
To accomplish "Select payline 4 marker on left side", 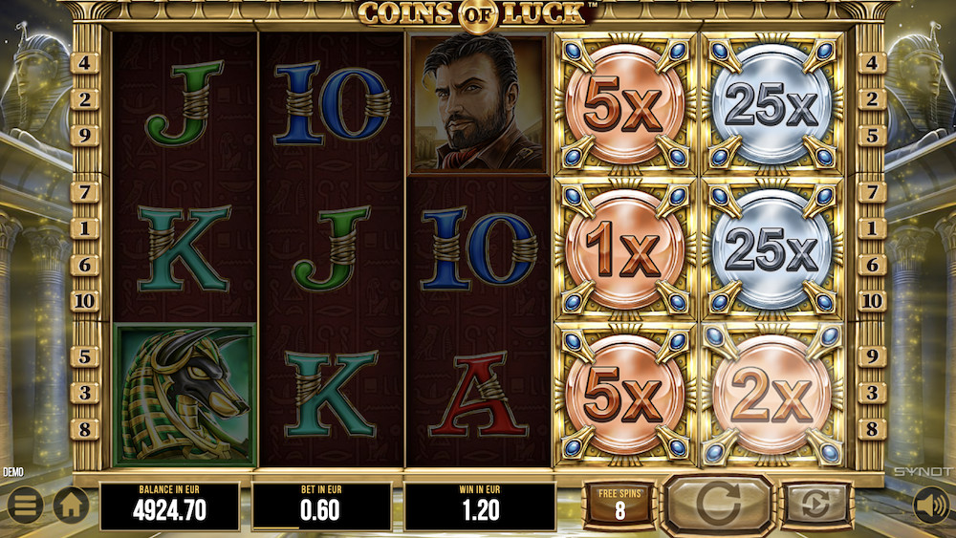I will 85,63.
